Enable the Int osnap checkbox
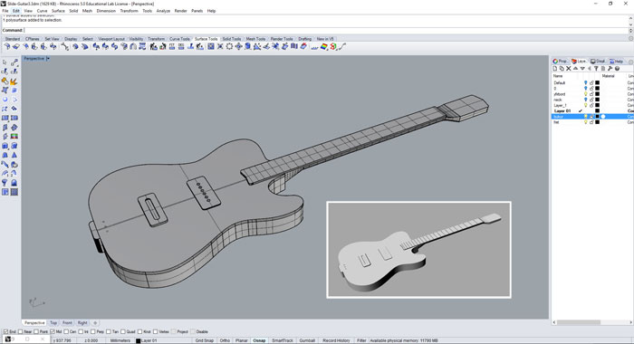The height and width of the screenshot is (344, 634). pos(81,332)
